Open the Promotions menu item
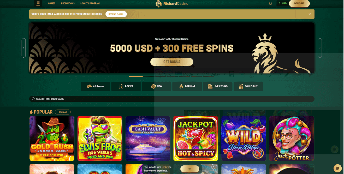Image resolution: width=344 pixels, height=174 pixels. point(68,3)
